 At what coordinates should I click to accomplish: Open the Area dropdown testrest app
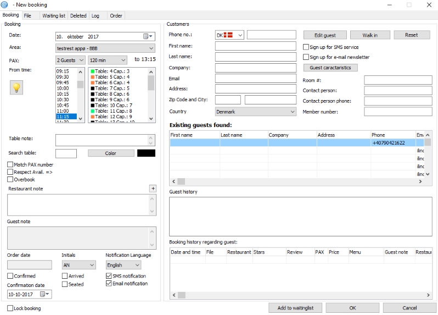click(105, 48)
